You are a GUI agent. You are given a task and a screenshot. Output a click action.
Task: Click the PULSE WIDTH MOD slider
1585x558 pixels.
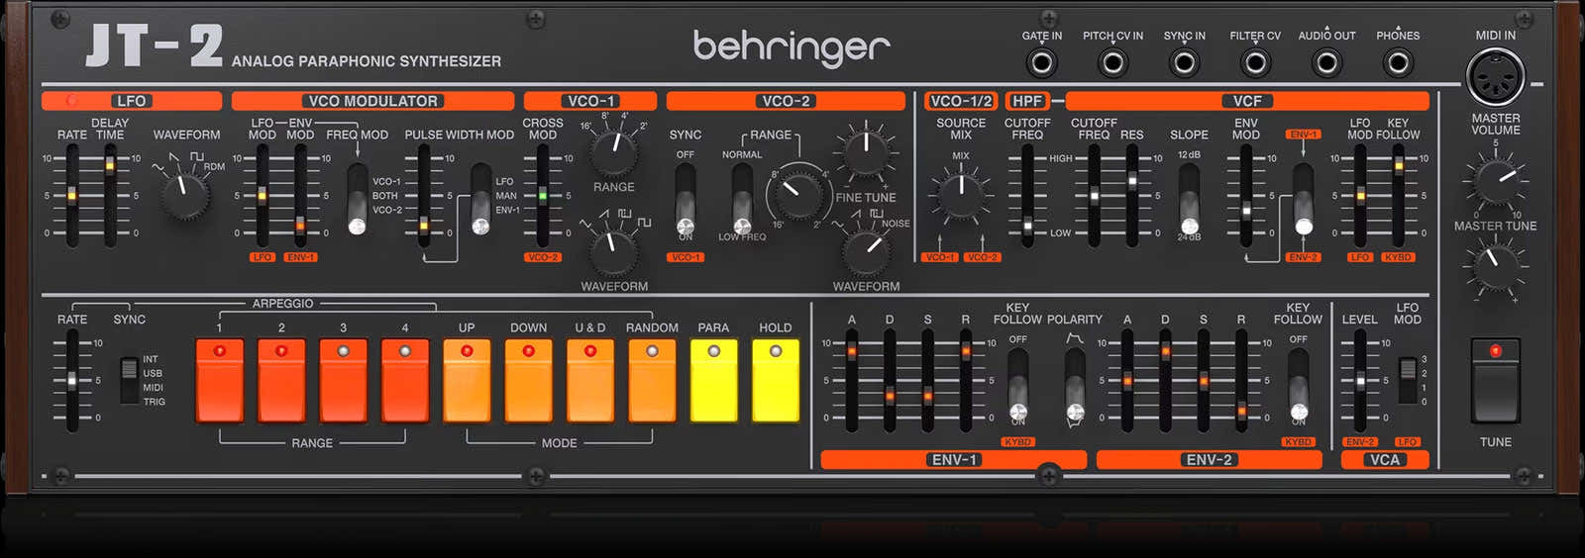(x=424, y=196)
